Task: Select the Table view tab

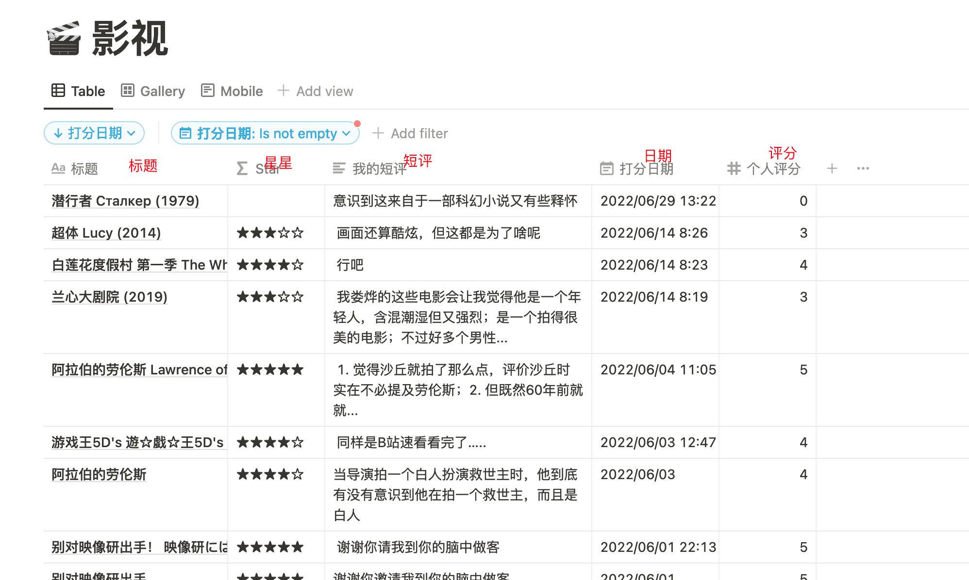Action: (78, 91)
